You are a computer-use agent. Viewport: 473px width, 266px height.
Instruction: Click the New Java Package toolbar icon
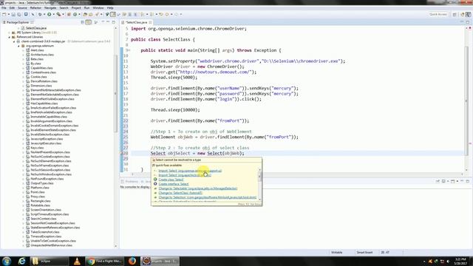coord(69,14)
